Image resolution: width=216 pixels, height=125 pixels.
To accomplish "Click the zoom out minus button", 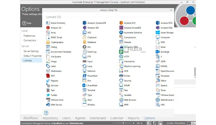I will 113,123.
